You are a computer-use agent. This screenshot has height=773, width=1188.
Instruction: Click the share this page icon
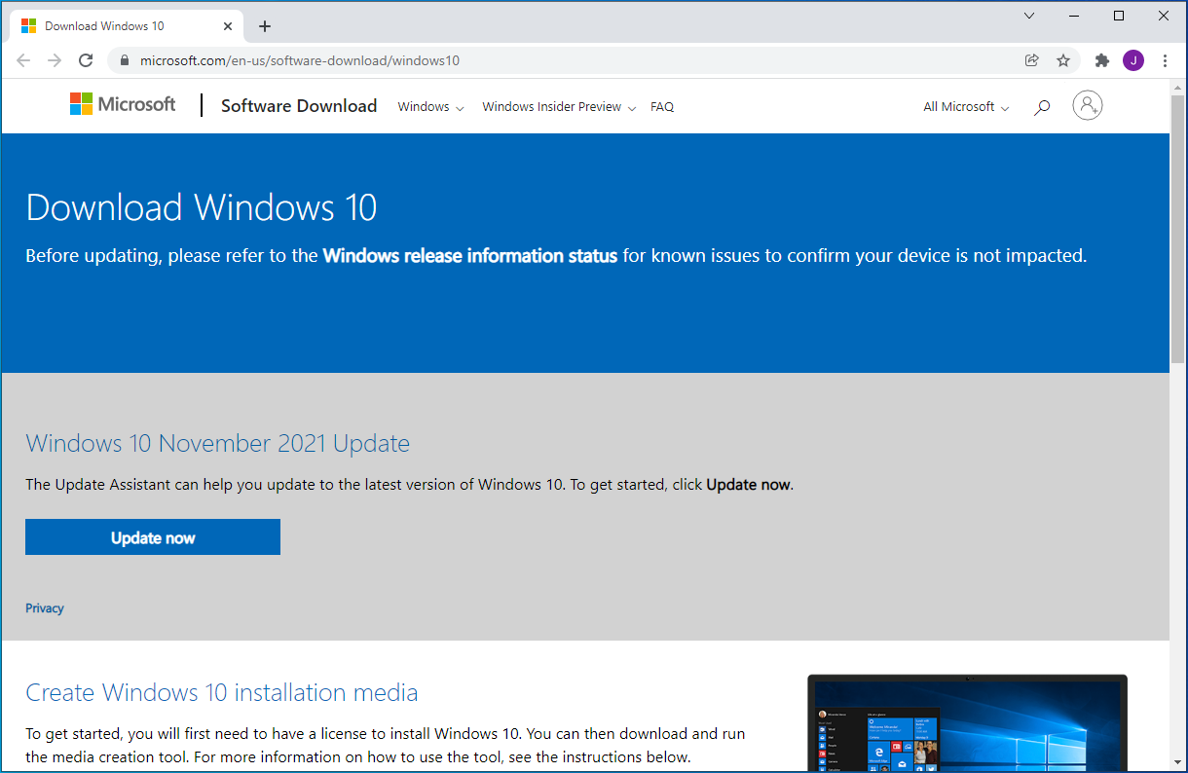pos(1032,60)
